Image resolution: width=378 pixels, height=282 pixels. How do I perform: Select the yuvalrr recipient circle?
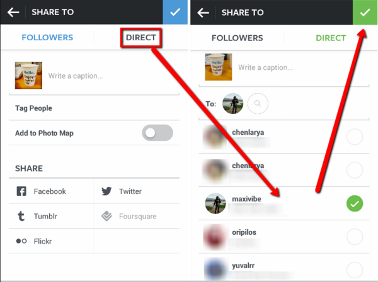355,270
